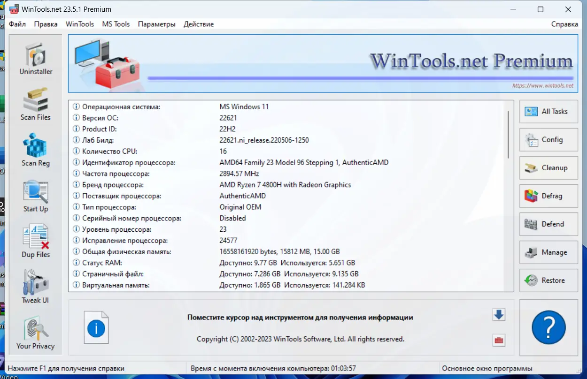Open the Your Privacy tool
Screen dimensions: 587x379
click(36, 333)
